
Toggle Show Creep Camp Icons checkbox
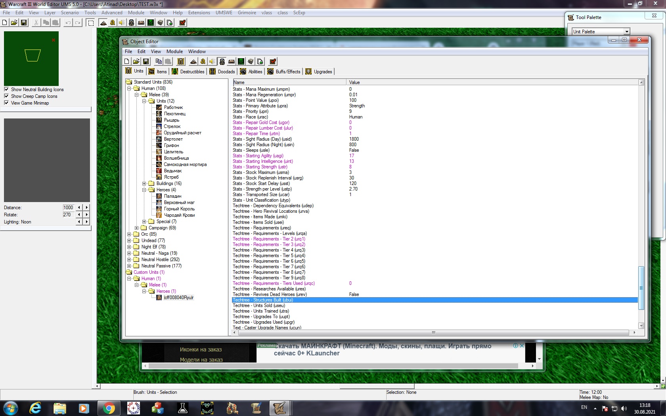(x=6, y=96)
